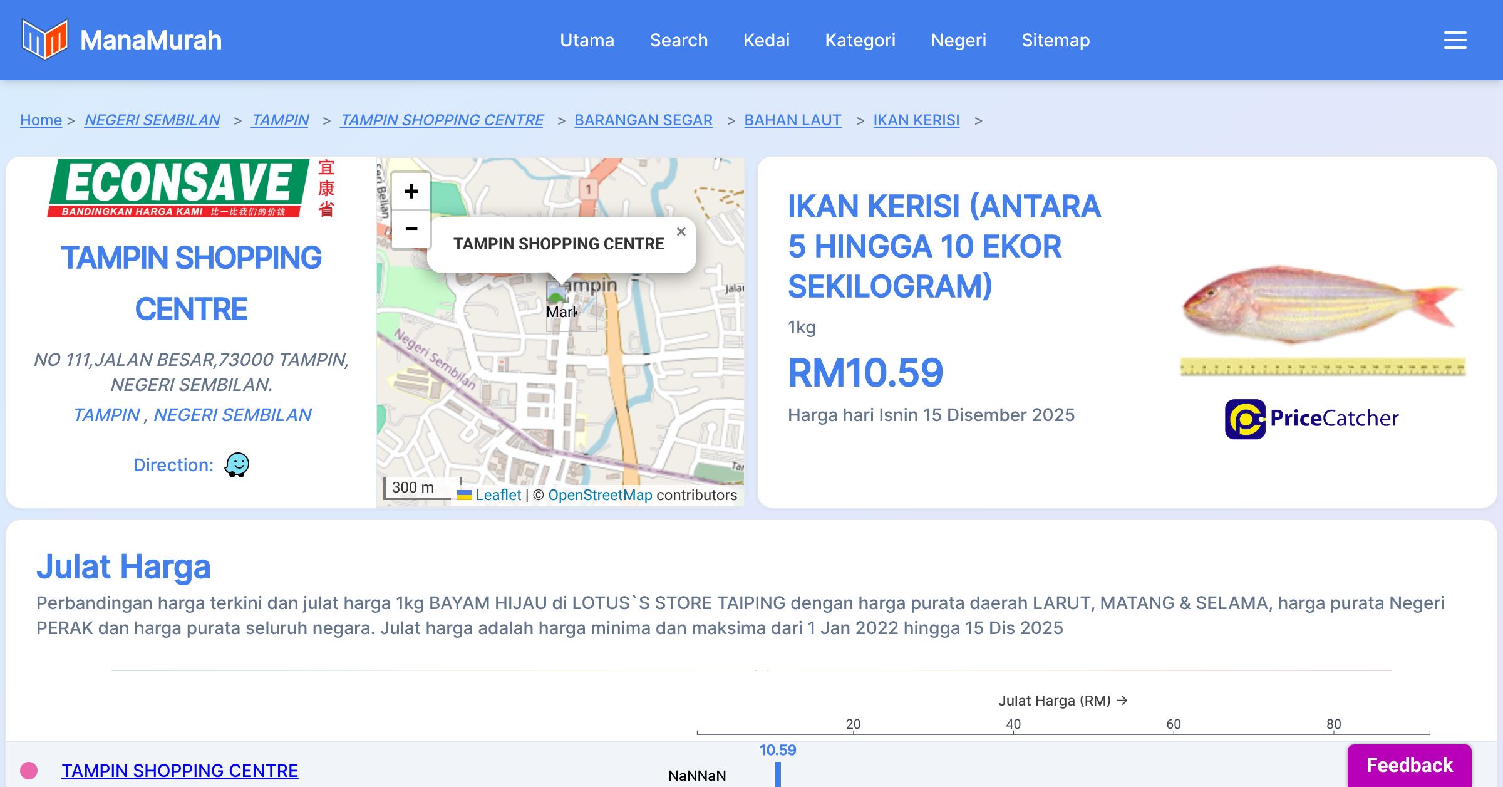Click the PriceCatcher logo
Viewport: 1503px width, 787px height.
coord(1311,419)
